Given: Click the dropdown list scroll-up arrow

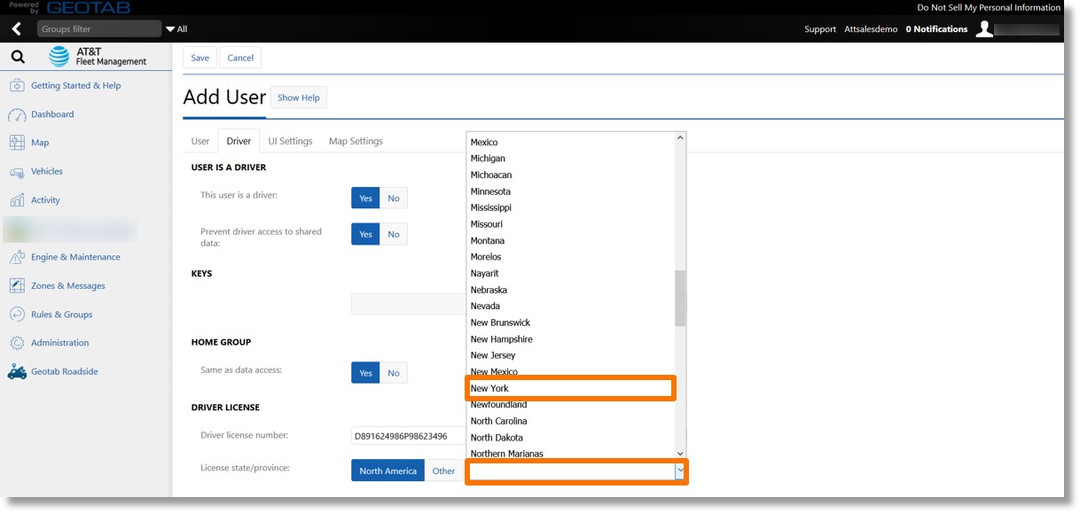Looking at the screenshot, I should point(680,138).
